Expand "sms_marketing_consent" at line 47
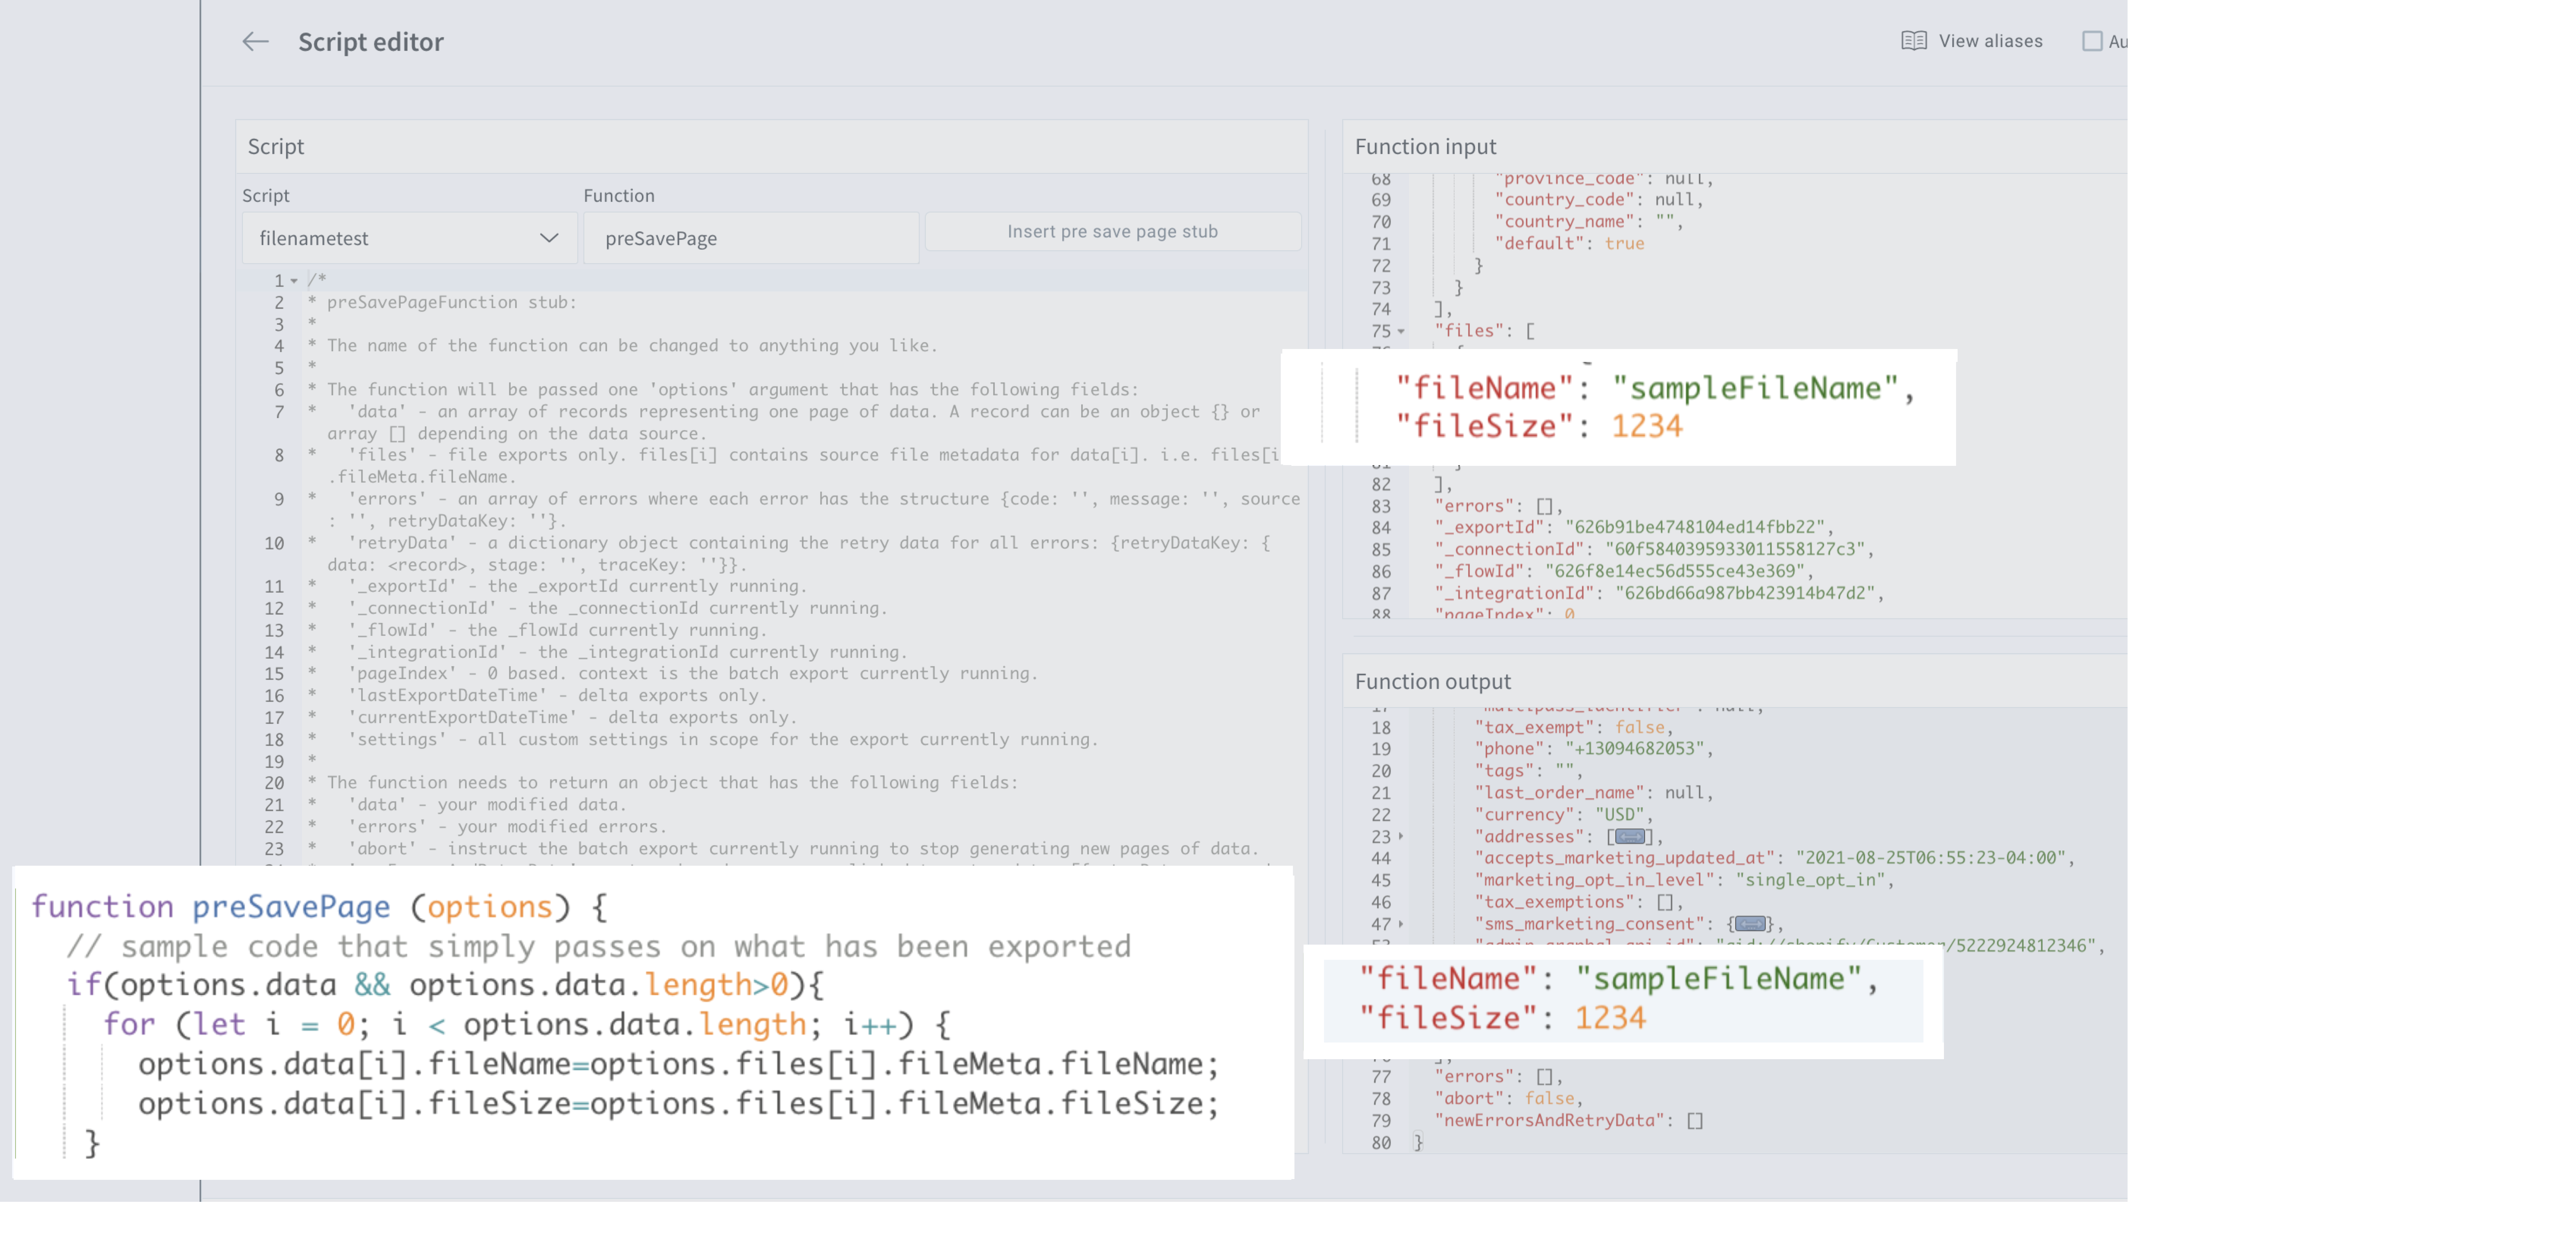This screenshot has width=2576, height=1239. pyautogui.click(x=1401, y=924)
